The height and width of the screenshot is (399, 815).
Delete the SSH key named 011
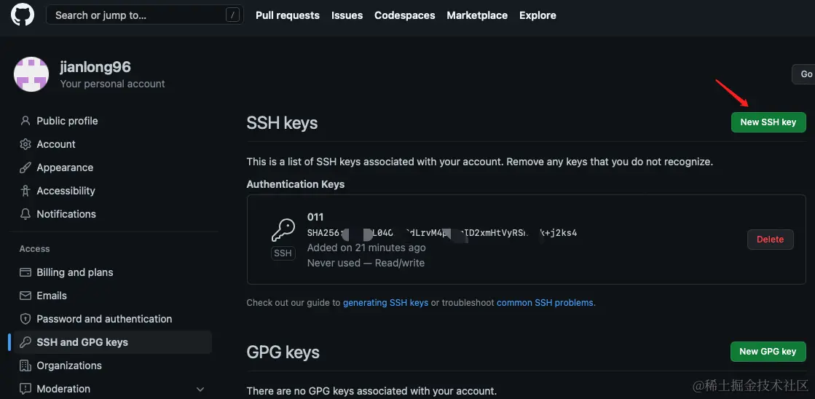(770, 240)
